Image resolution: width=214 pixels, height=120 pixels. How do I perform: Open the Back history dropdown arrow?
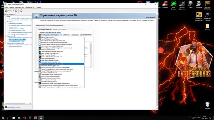click(13, 11)
